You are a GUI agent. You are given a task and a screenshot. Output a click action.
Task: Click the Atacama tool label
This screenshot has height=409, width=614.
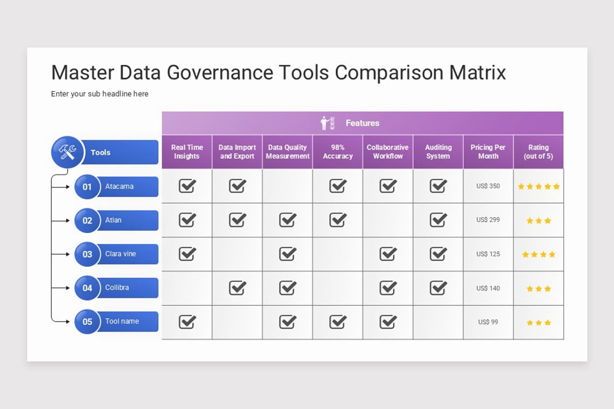coord(119,187)
